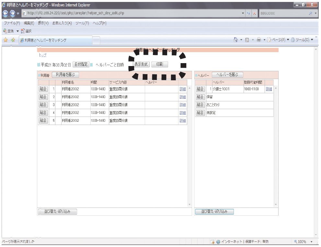Click 結合 button for user row 3
This screenshot has width=321, height=247.
coord(43,105)
